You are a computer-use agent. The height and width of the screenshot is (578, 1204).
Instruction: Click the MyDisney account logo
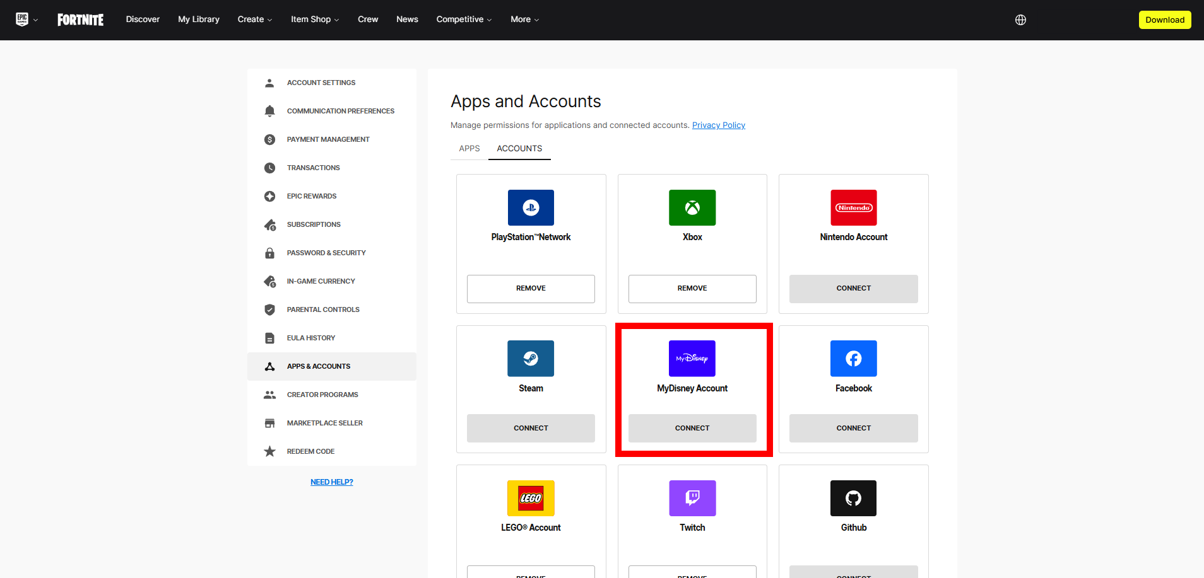point(692,358)
